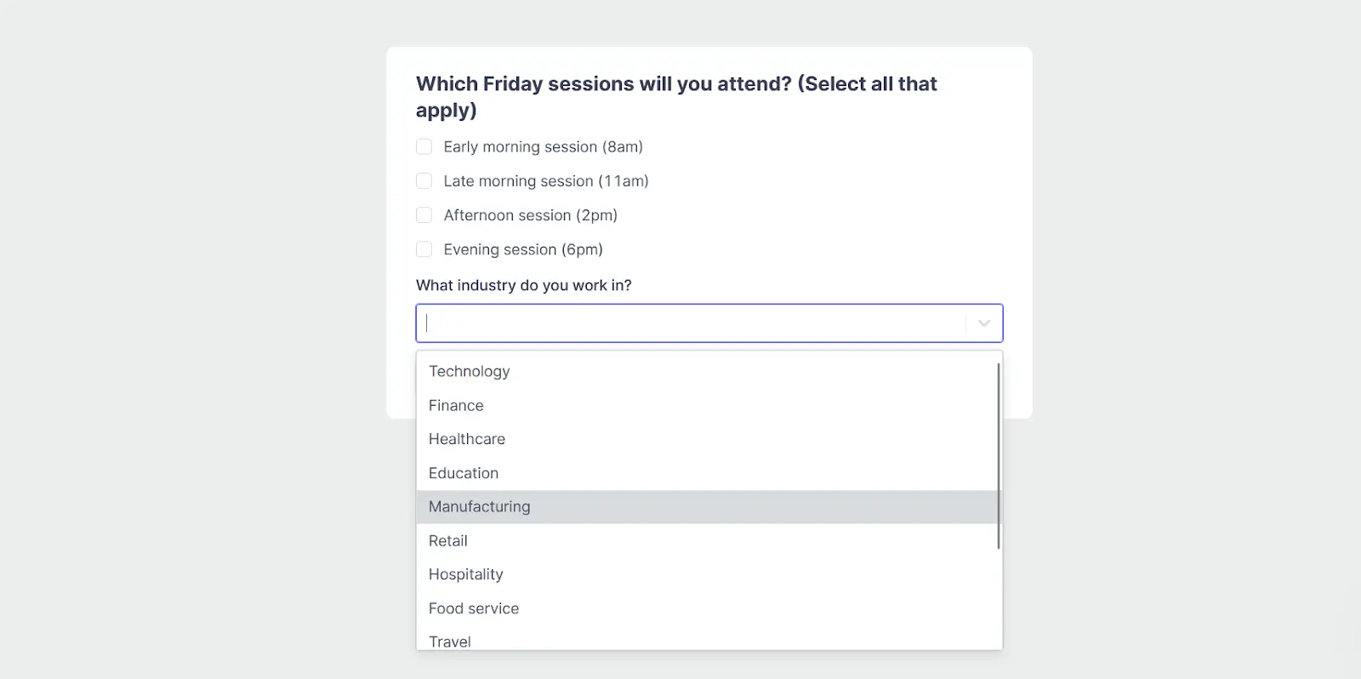1361x679 pixels.
Task: Check the Early morning session (8am) box
Action: (424, 146)
